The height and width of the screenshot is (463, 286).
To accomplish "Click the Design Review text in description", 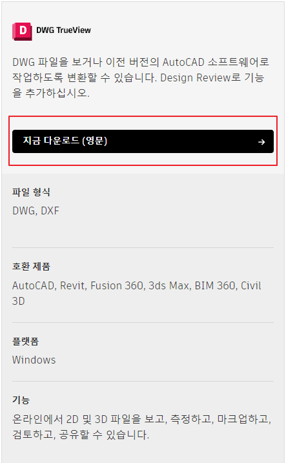I will pyautogui.click(x=196, y=78).
